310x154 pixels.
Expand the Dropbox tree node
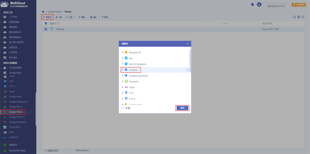pyautogui.click(x=123, y=70)
